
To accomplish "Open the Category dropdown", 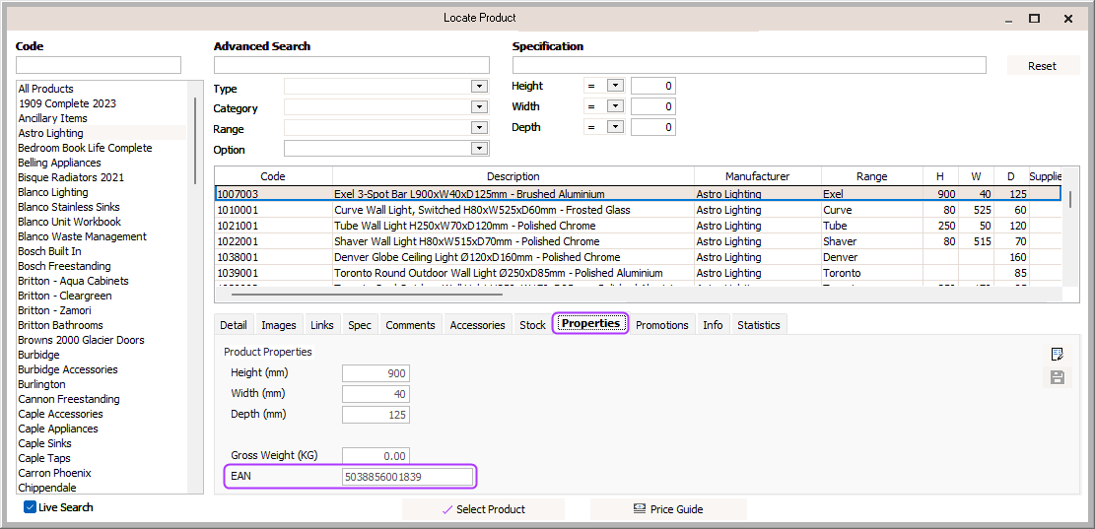I will click(x=478, y=106).
